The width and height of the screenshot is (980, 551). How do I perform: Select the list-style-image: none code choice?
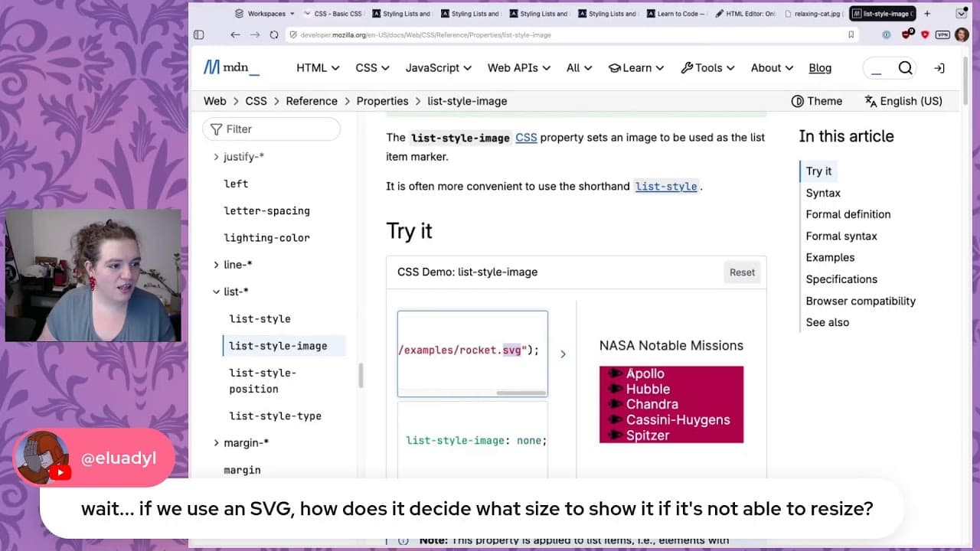(x=472, y=440)
